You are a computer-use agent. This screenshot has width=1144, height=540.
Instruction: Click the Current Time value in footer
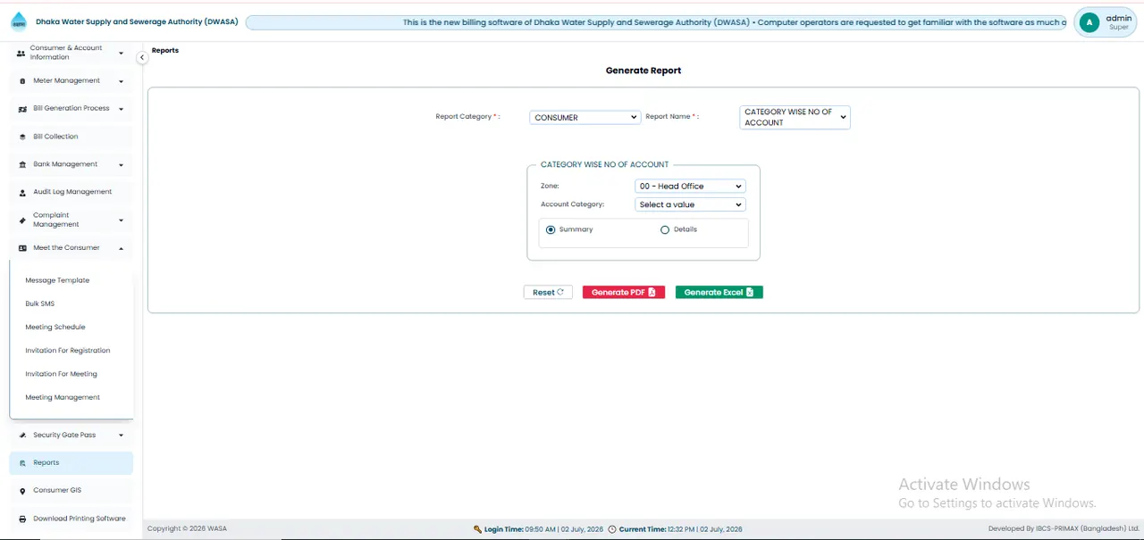(x=706, y=529)
